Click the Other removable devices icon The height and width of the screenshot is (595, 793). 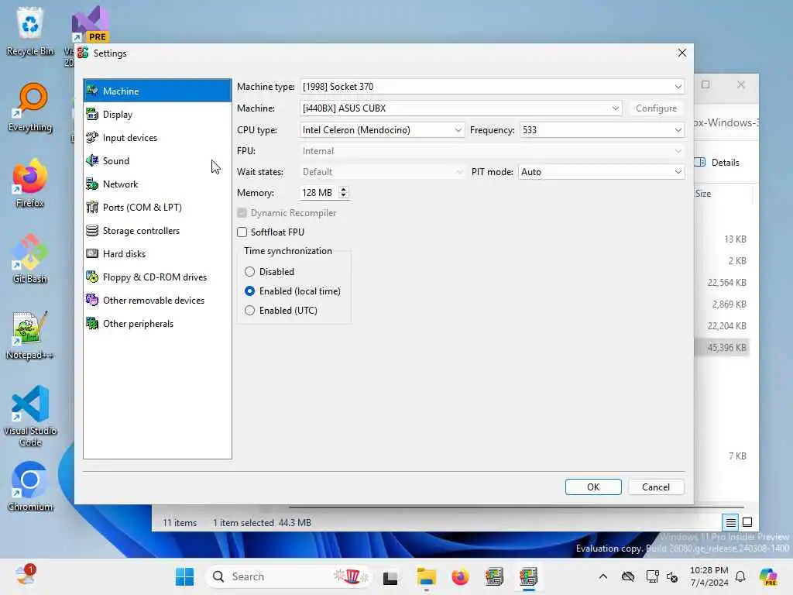[92, 300]
